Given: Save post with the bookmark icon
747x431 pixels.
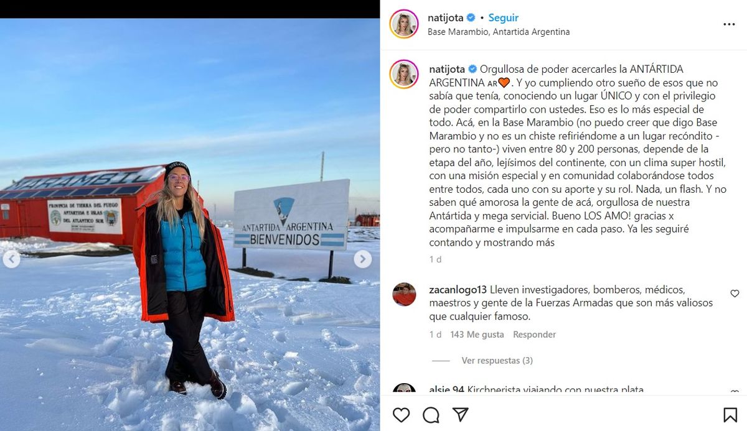Looking at the screenshot, I should 730,415.
